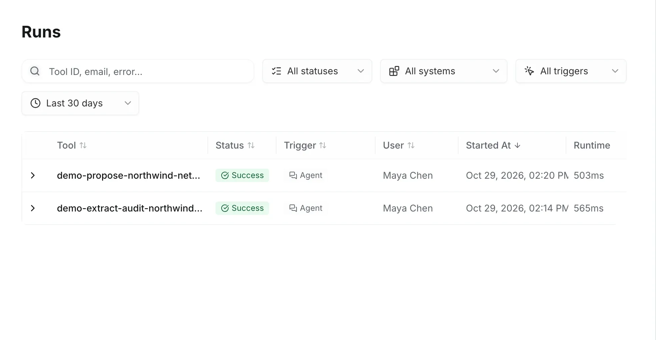Screen dimensions: 656x340
Task: Open the All systems dropdown
Action: pos(444,71)
